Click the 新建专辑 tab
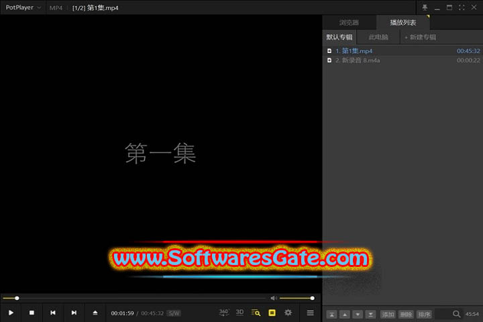 (x=420, y=38)
